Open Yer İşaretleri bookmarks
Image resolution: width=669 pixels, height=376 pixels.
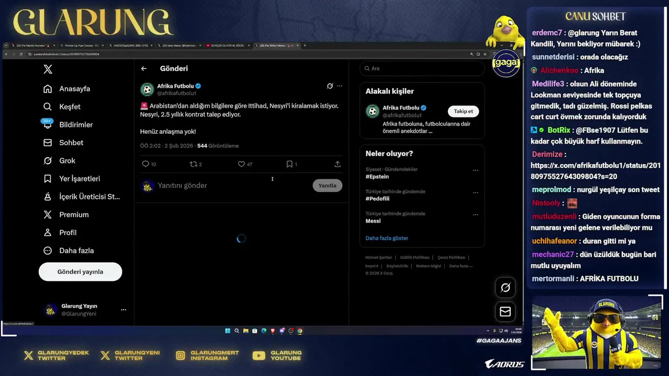(x=72, y=179)
